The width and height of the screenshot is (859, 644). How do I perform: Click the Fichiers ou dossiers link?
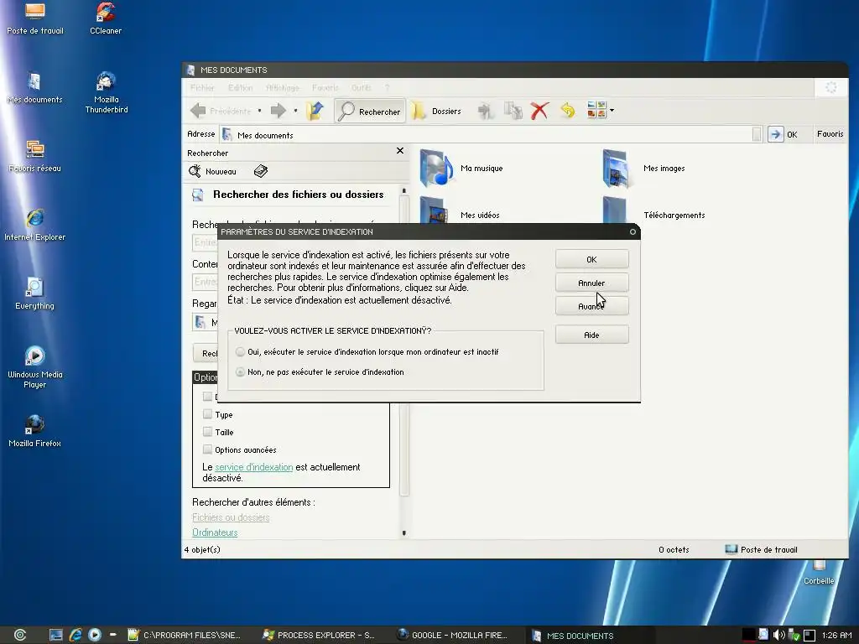click(231, 517)
